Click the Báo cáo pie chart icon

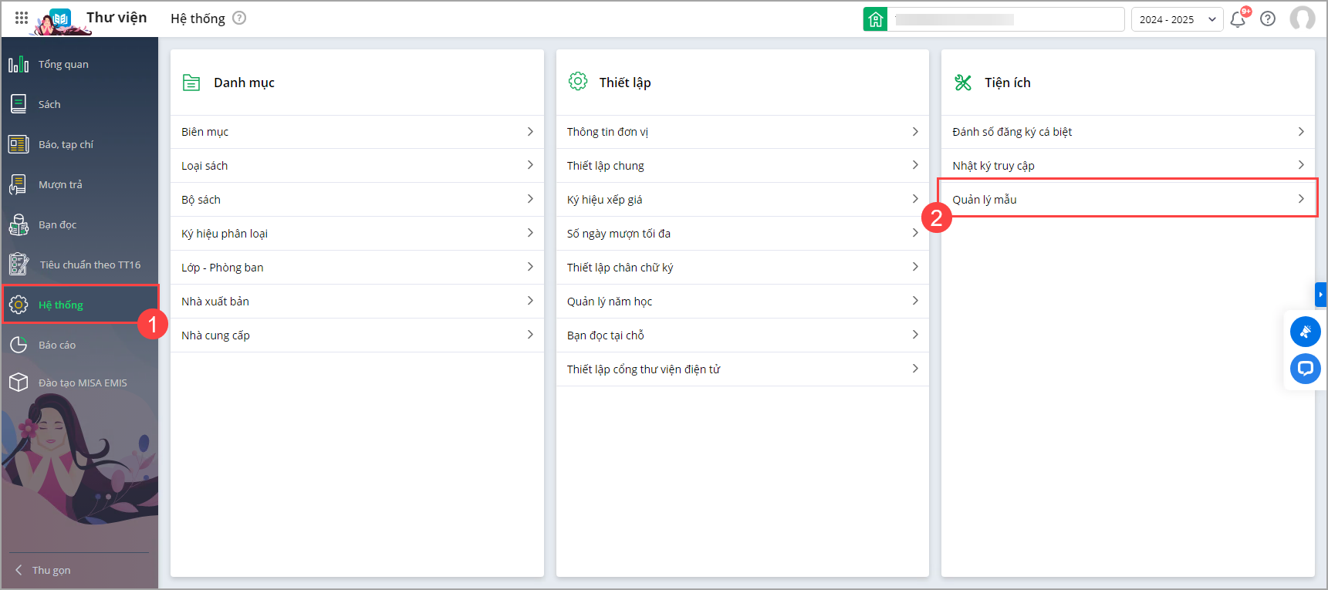coord(19,345)
